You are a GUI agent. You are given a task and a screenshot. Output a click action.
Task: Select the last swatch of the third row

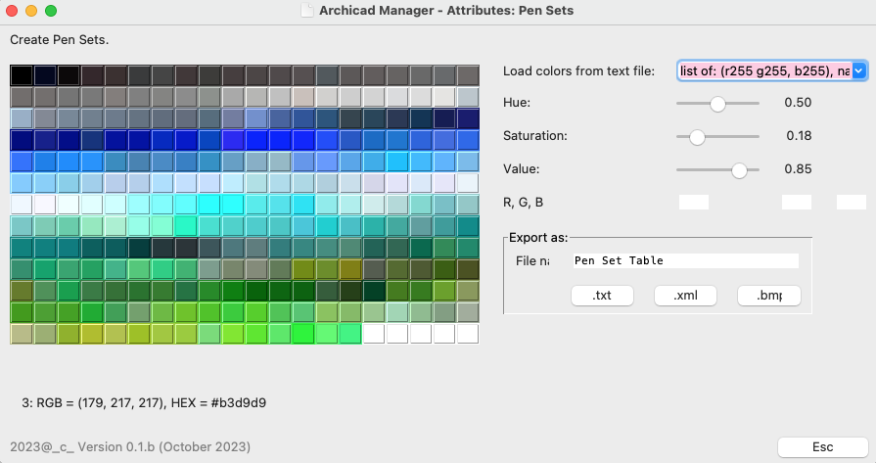click(x=468, y=118)
